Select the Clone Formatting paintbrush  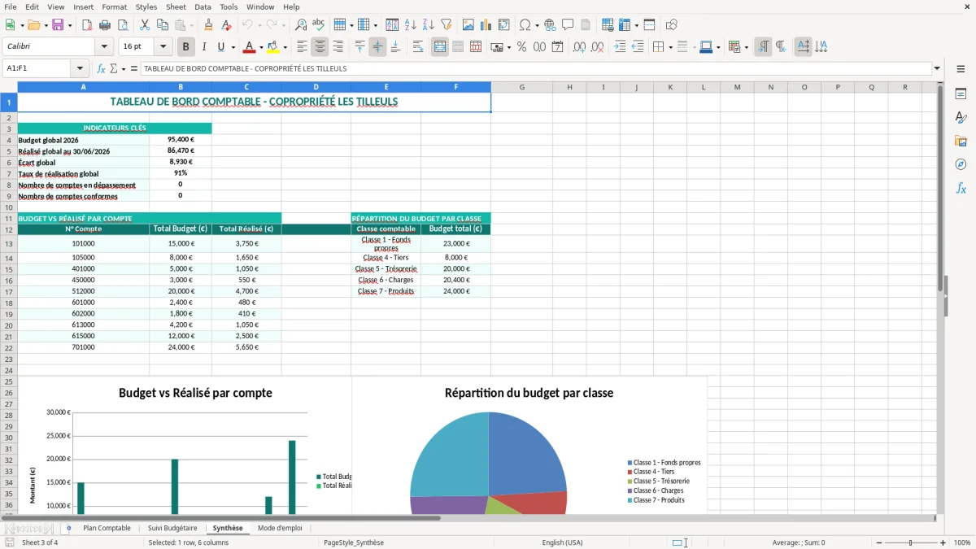(209, 25)
